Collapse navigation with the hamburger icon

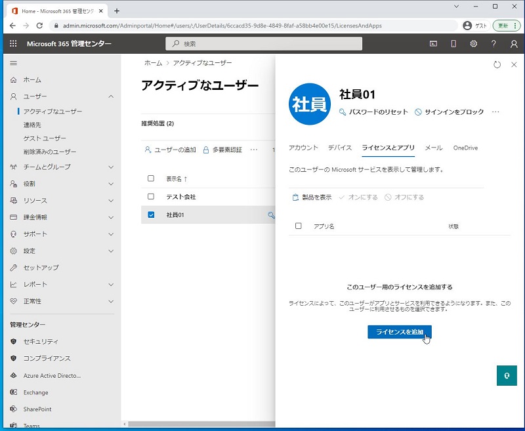pyautogui.click(x=13, y=63)
